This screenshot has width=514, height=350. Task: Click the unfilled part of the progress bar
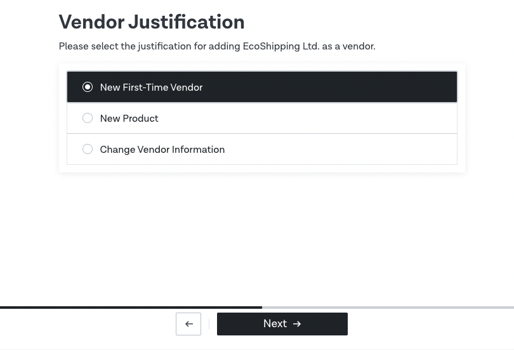point(387,308)
